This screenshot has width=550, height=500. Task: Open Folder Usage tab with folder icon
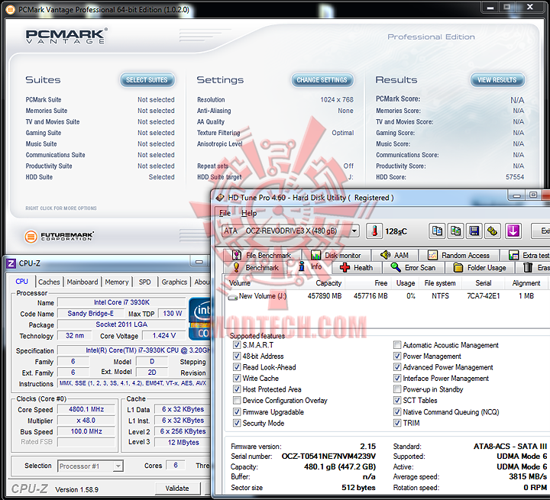coord(458,267)
